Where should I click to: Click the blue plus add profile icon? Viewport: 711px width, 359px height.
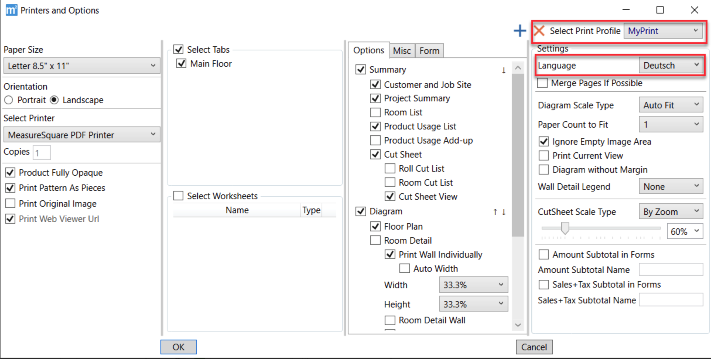point(519,31)
